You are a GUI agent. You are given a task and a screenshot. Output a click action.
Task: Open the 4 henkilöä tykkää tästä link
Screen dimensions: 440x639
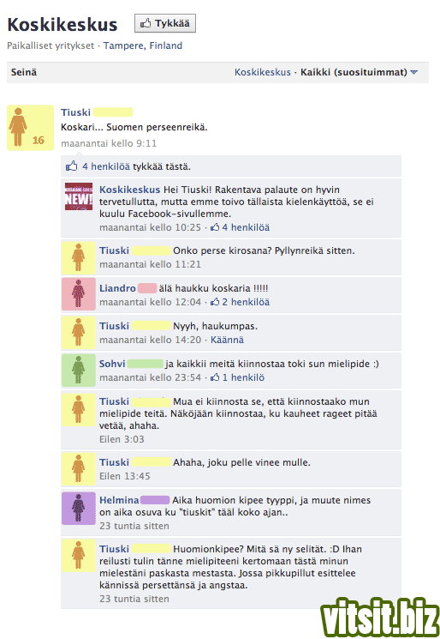pyautogui.click(x=106, y=166)
